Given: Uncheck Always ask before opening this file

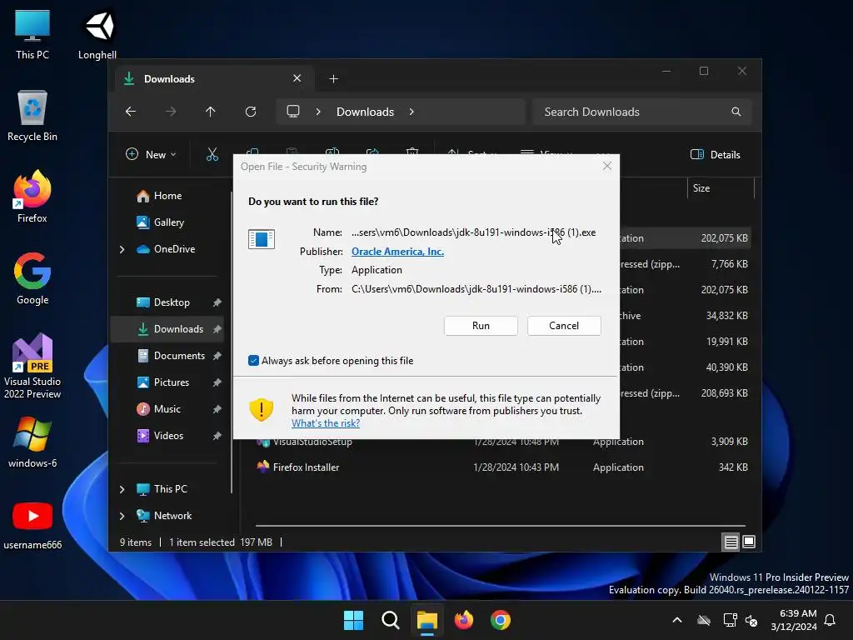Looking at the screenshot, I should (253, 360).
